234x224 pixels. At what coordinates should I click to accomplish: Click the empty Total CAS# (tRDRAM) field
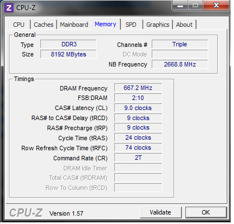pyautogui.click(x=138, y=178)
